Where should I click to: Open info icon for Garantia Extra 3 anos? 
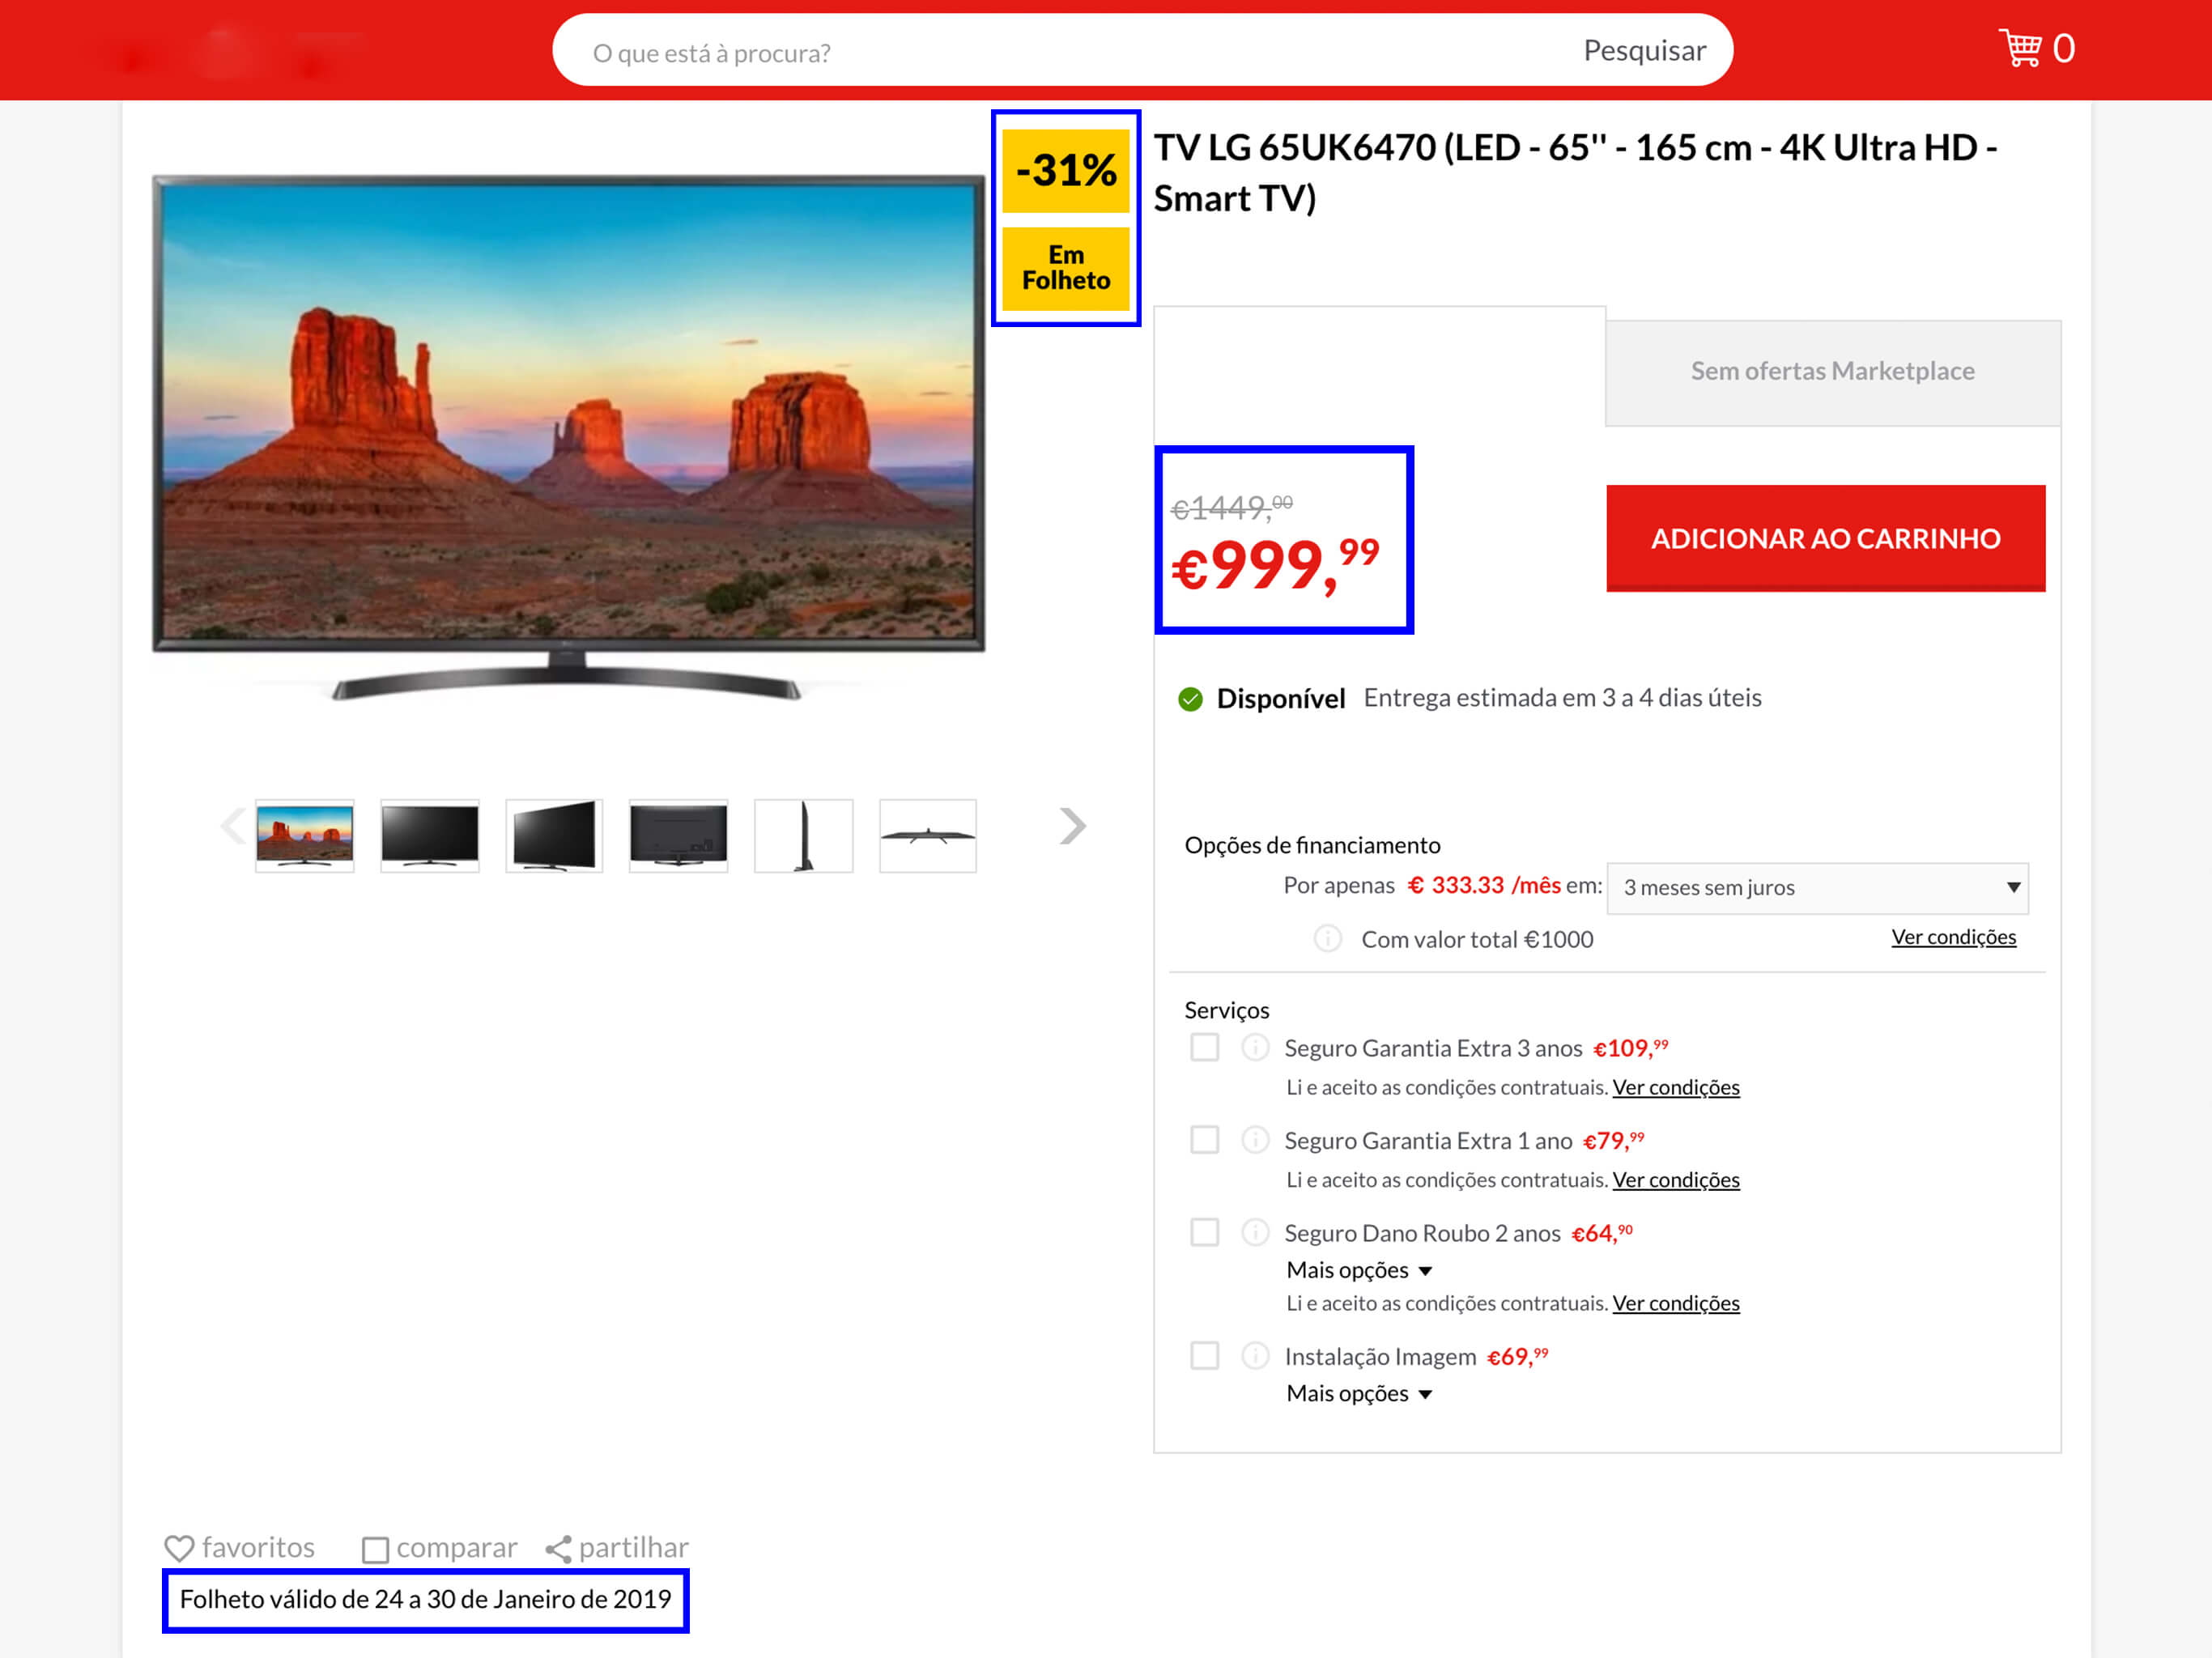[1255, 1047]
